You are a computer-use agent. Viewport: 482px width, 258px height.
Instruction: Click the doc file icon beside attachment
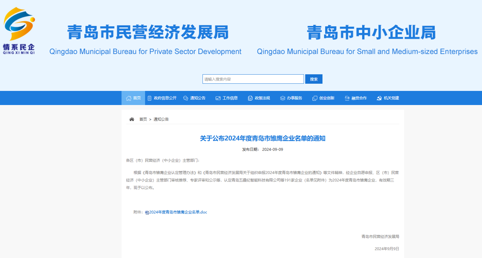(147, 213)
